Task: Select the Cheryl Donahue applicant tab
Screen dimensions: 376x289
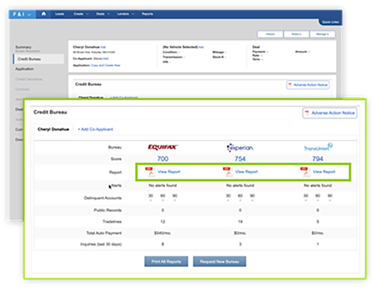Action: [x=53, y=129]
